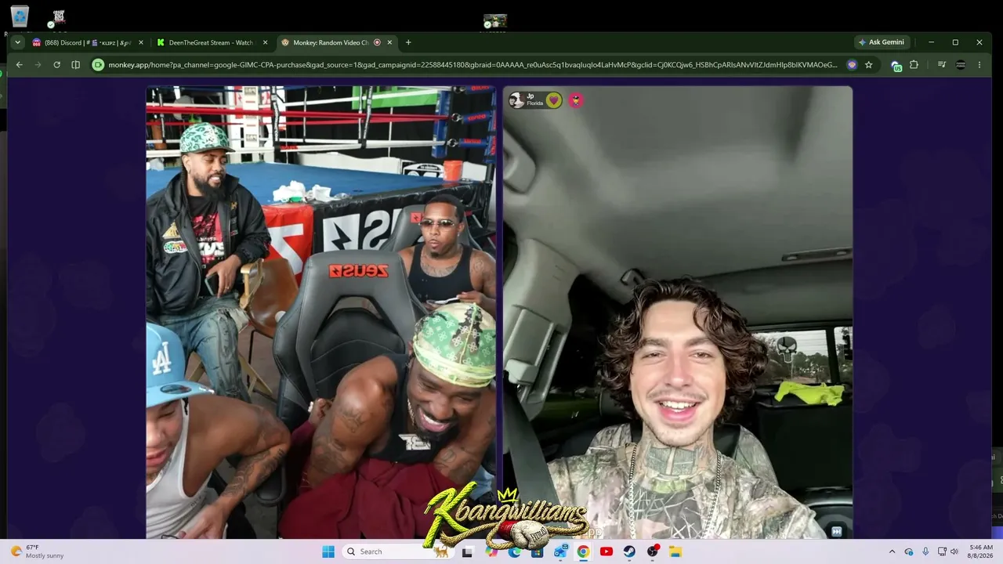1003x564 pixels.
Task: Go back to the previous page
Action: [x=20, y=65]
